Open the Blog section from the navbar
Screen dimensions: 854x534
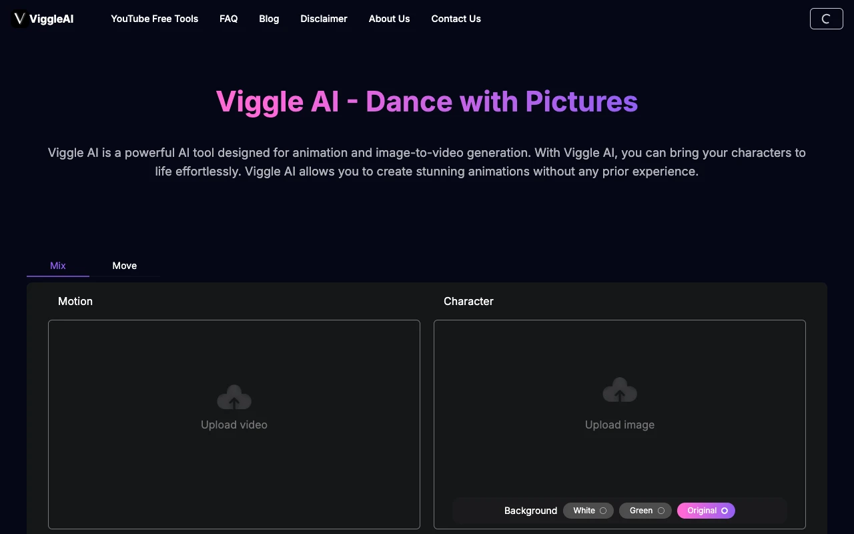pos(269,19)
